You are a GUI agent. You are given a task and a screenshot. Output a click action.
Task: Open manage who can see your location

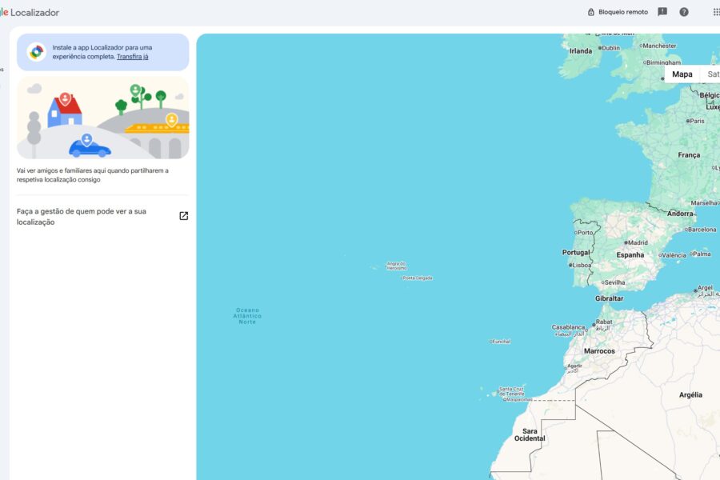(80, 216)
